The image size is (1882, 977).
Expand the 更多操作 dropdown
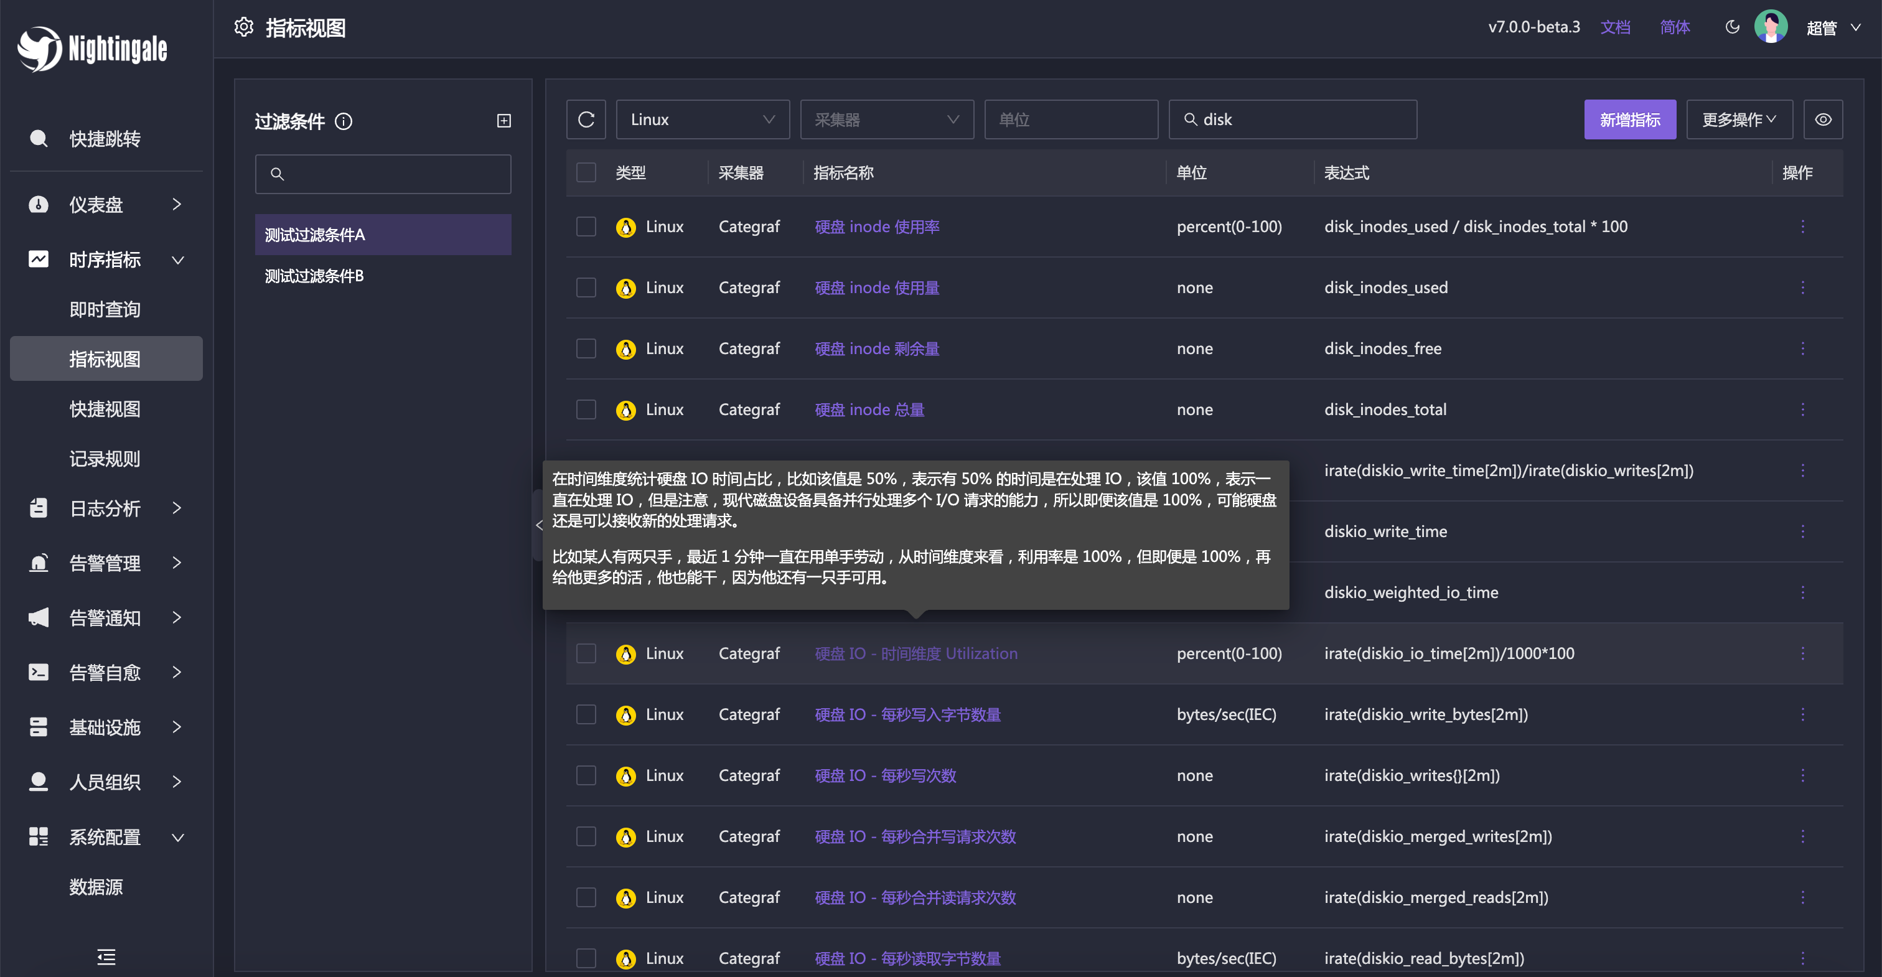(x=1739, y=120)
